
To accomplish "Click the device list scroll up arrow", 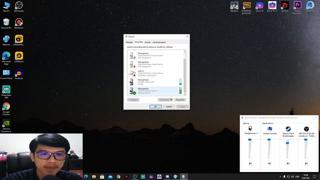I will [x=184, y=51].
